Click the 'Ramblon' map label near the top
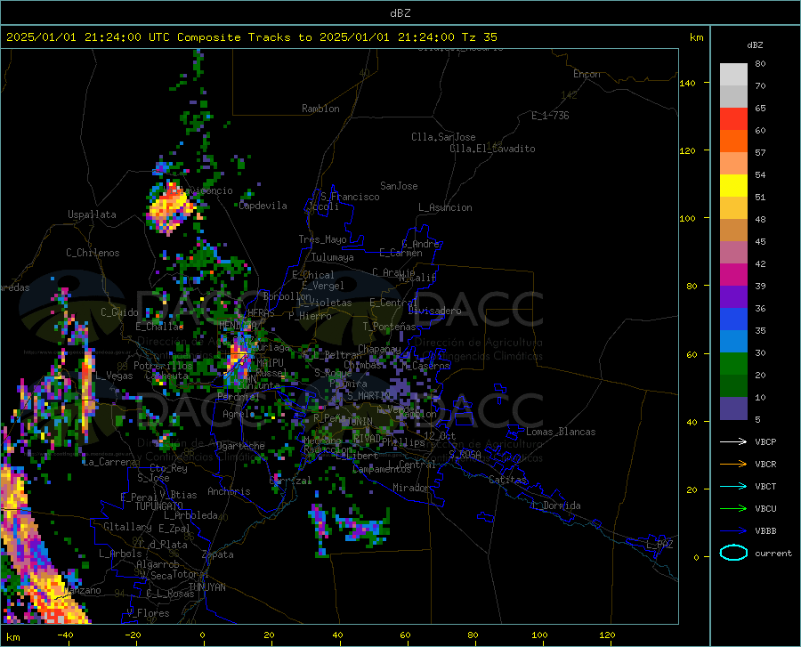Screen dimensions: 801x647 tap(320, 109)
